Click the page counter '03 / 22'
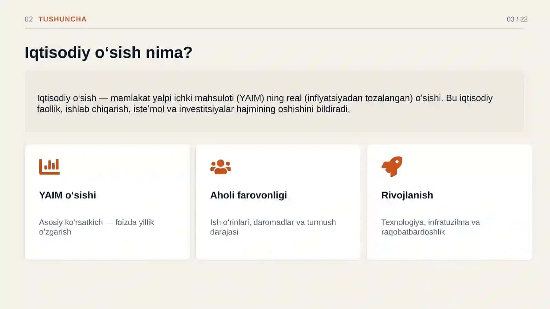550x309 pixels. point(517,19)
